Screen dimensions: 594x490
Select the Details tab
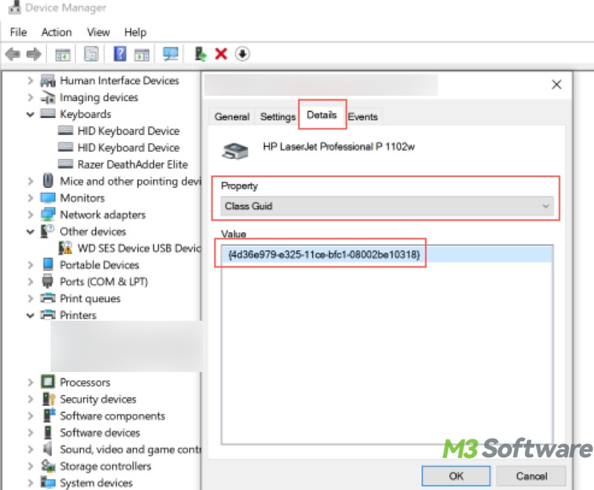pyautogui.click(x=322, y=115)
